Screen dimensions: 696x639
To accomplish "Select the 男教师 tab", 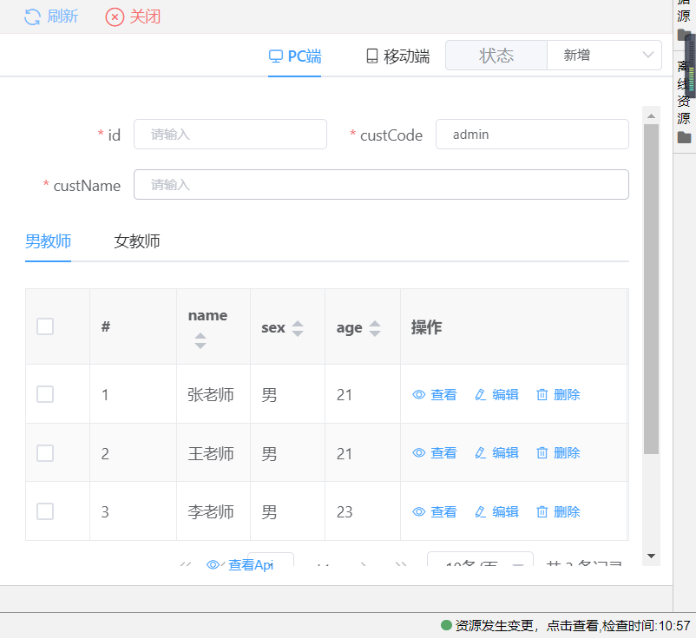I will click(48, 241).
